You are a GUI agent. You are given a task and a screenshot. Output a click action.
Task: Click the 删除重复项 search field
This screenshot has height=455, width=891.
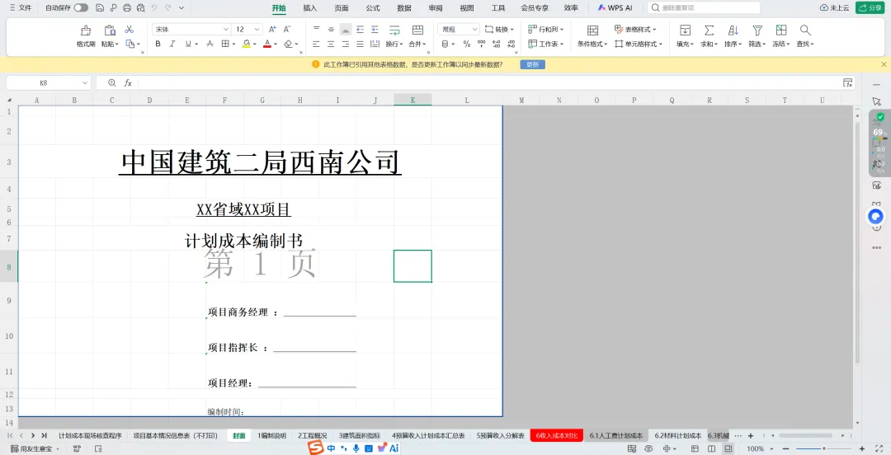click(704, 8)
